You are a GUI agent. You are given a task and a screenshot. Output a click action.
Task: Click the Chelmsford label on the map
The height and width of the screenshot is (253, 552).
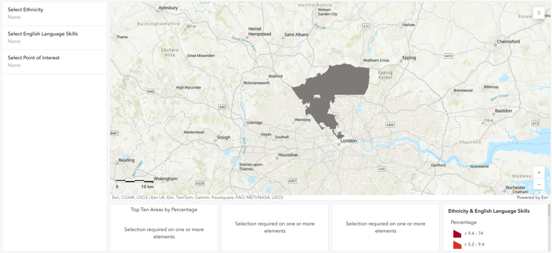click(508, 41)
